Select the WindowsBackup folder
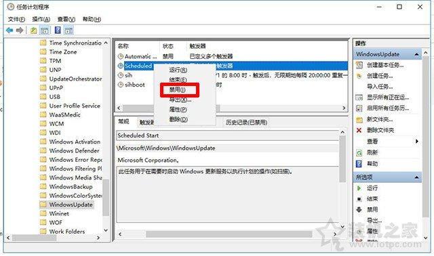This screenshot has height=256, width=434. point(66,187)
